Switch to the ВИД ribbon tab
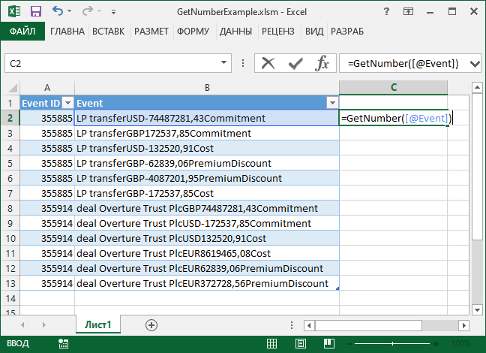This screenshot has width=486, height=353. (x=314, y=32)
